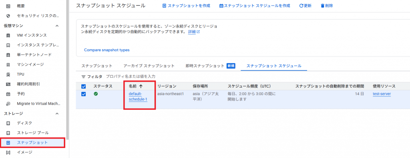Viewport: 410px width, 158px height.
Task: Click the filter icon beside フィルタ
Action: (x=83, y=77)
